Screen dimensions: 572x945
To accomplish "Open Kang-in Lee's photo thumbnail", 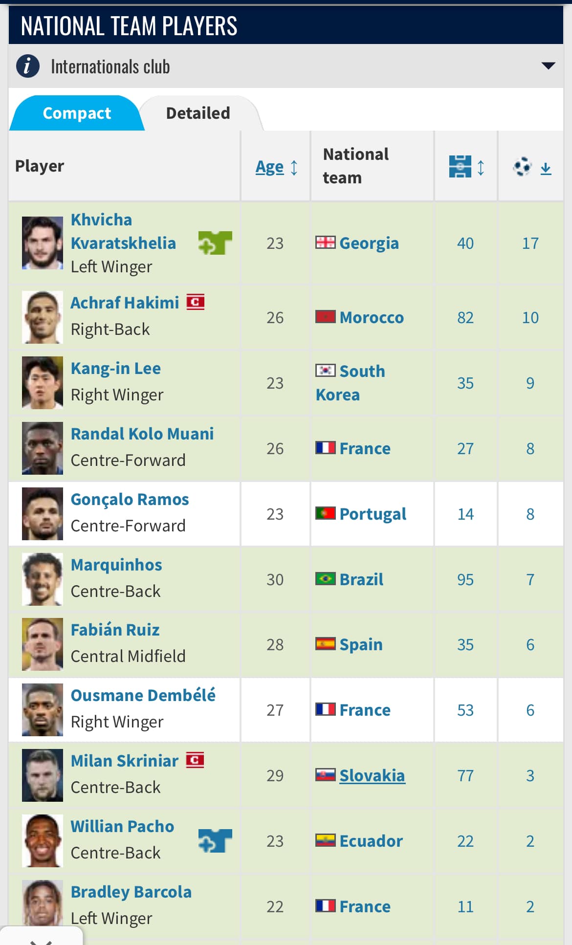I will point(43,382).
